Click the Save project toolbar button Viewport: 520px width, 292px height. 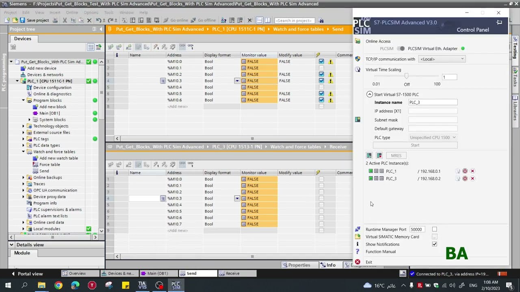tap(34, 20)
